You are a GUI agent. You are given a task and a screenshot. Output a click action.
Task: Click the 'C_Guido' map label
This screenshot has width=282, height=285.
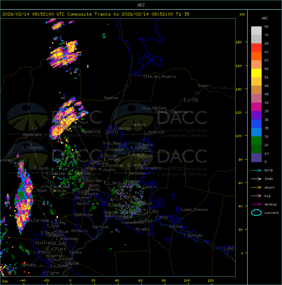point(41,168)
